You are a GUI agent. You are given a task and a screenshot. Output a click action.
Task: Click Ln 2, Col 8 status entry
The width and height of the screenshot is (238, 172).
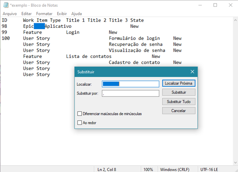point(107,169)
